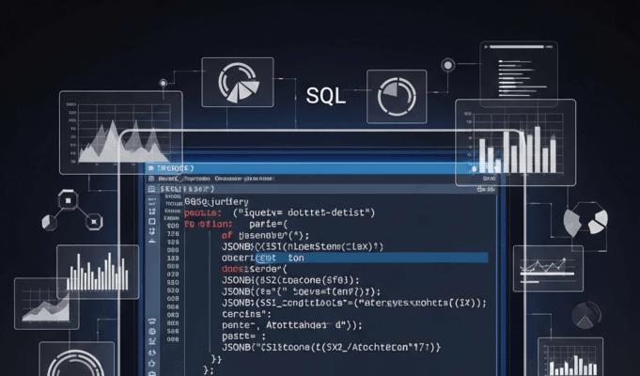The width and height of the screenshot is (640, 376).
Task: Click the 'pente-, Atottahdet' code line
Action: (292, 325)
